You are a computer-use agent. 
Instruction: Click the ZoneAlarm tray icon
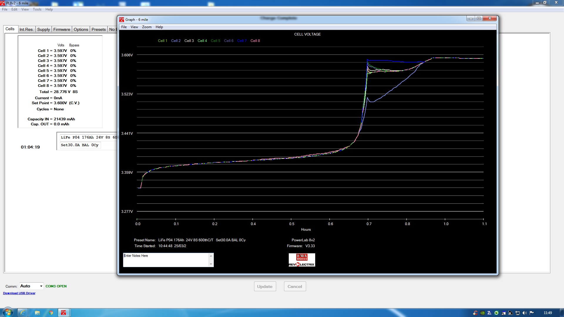[489, 313]
